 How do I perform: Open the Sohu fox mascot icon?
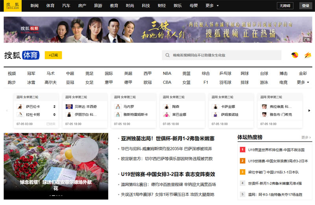pos(295,55)
